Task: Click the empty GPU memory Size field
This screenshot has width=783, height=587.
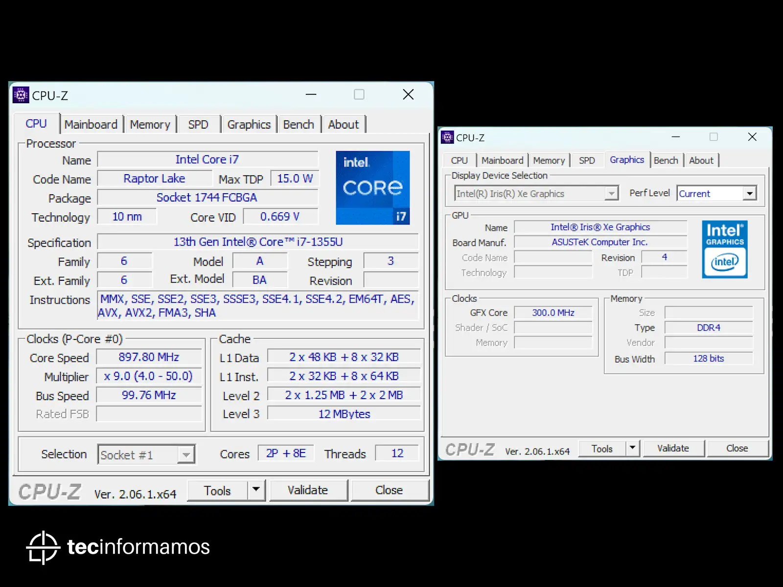Action: (x=709, y=313)
